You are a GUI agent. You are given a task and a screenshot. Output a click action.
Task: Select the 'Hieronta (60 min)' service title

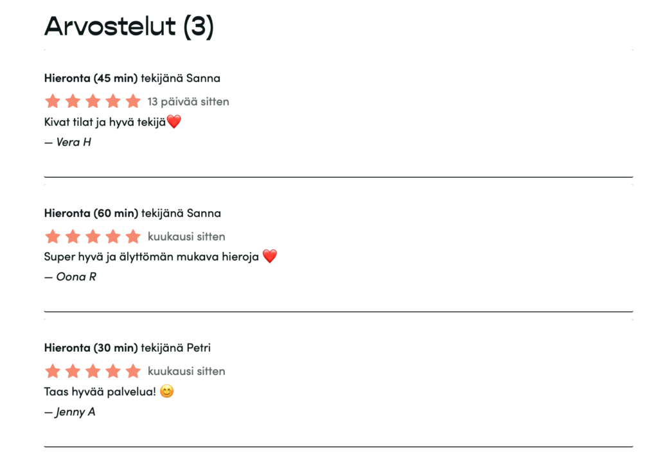tap(91, 213)
